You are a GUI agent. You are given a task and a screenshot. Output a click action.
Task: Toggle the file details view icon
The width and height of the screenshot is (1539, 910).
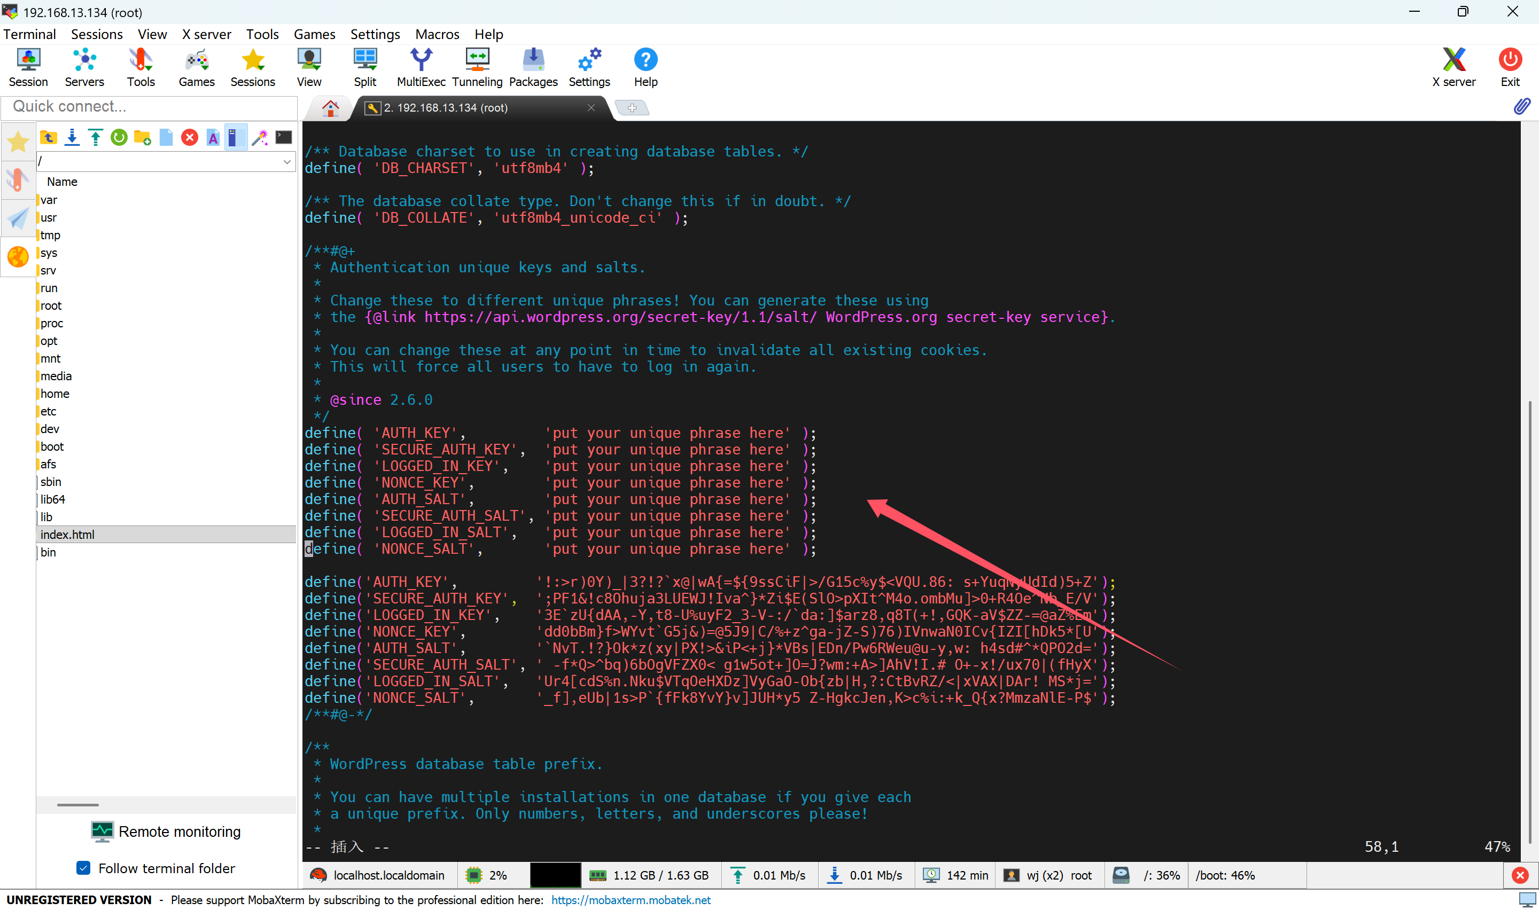[x=236, y=137]
